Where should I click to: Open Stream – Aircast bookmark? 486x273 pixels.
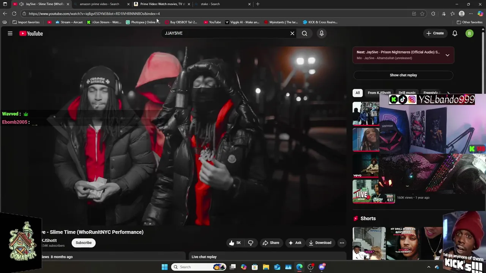pyautogui.click(x=69, y=22)
